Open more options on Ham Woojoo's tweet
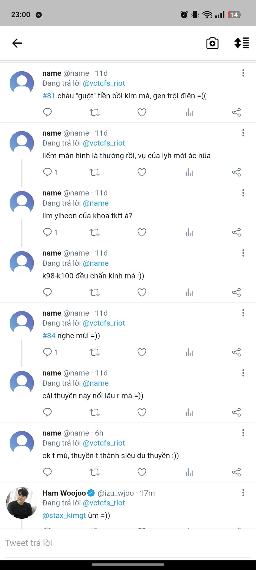The width and height of the screenshot is (256, 570). (243, 493)
